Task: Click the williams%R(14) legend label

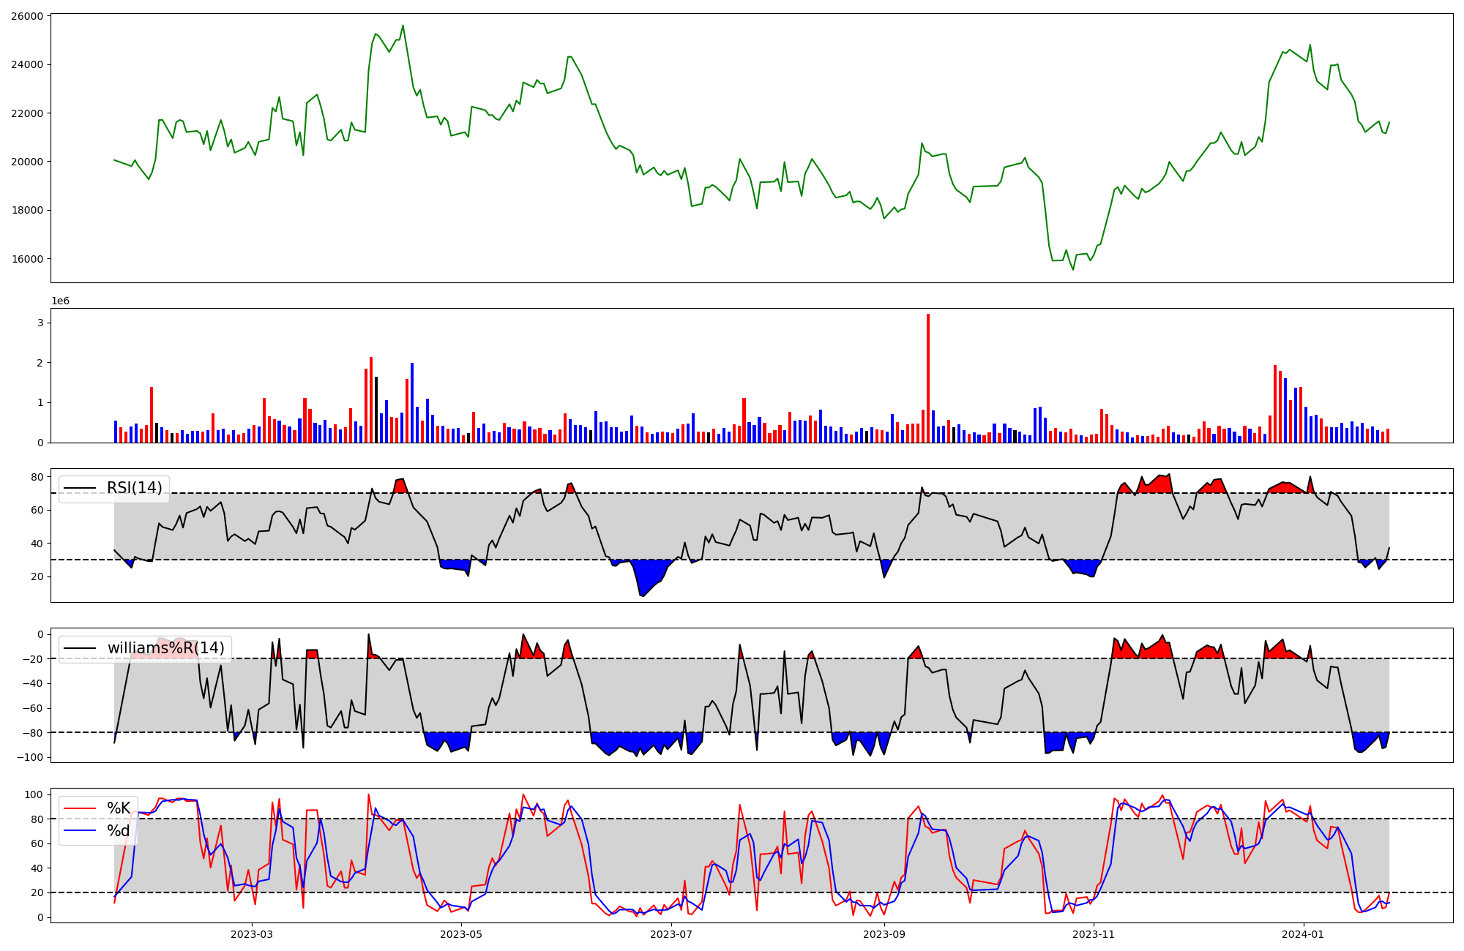Action: [x=165, y=648]
